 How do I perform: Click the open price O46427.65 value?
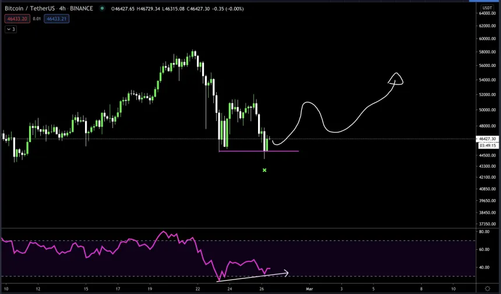[123, 9]
